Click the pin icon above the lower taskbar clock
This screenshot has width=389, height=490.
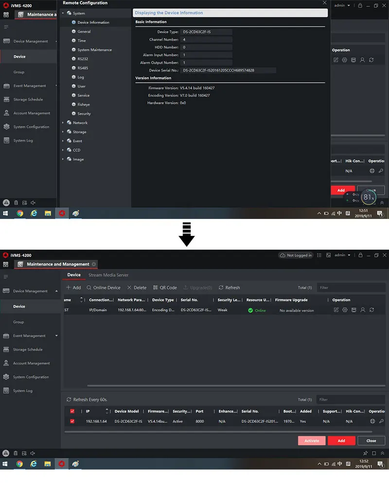(365, 453)
